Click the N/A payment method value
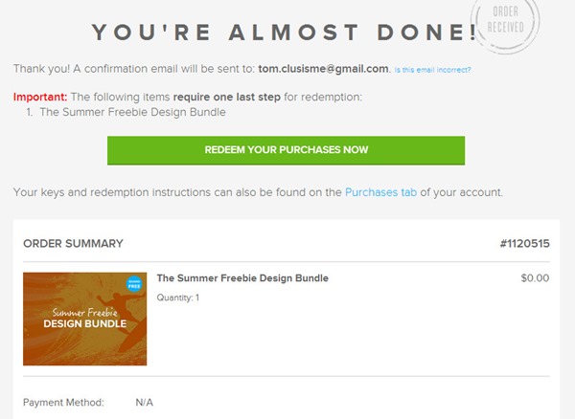 point(145,402)
